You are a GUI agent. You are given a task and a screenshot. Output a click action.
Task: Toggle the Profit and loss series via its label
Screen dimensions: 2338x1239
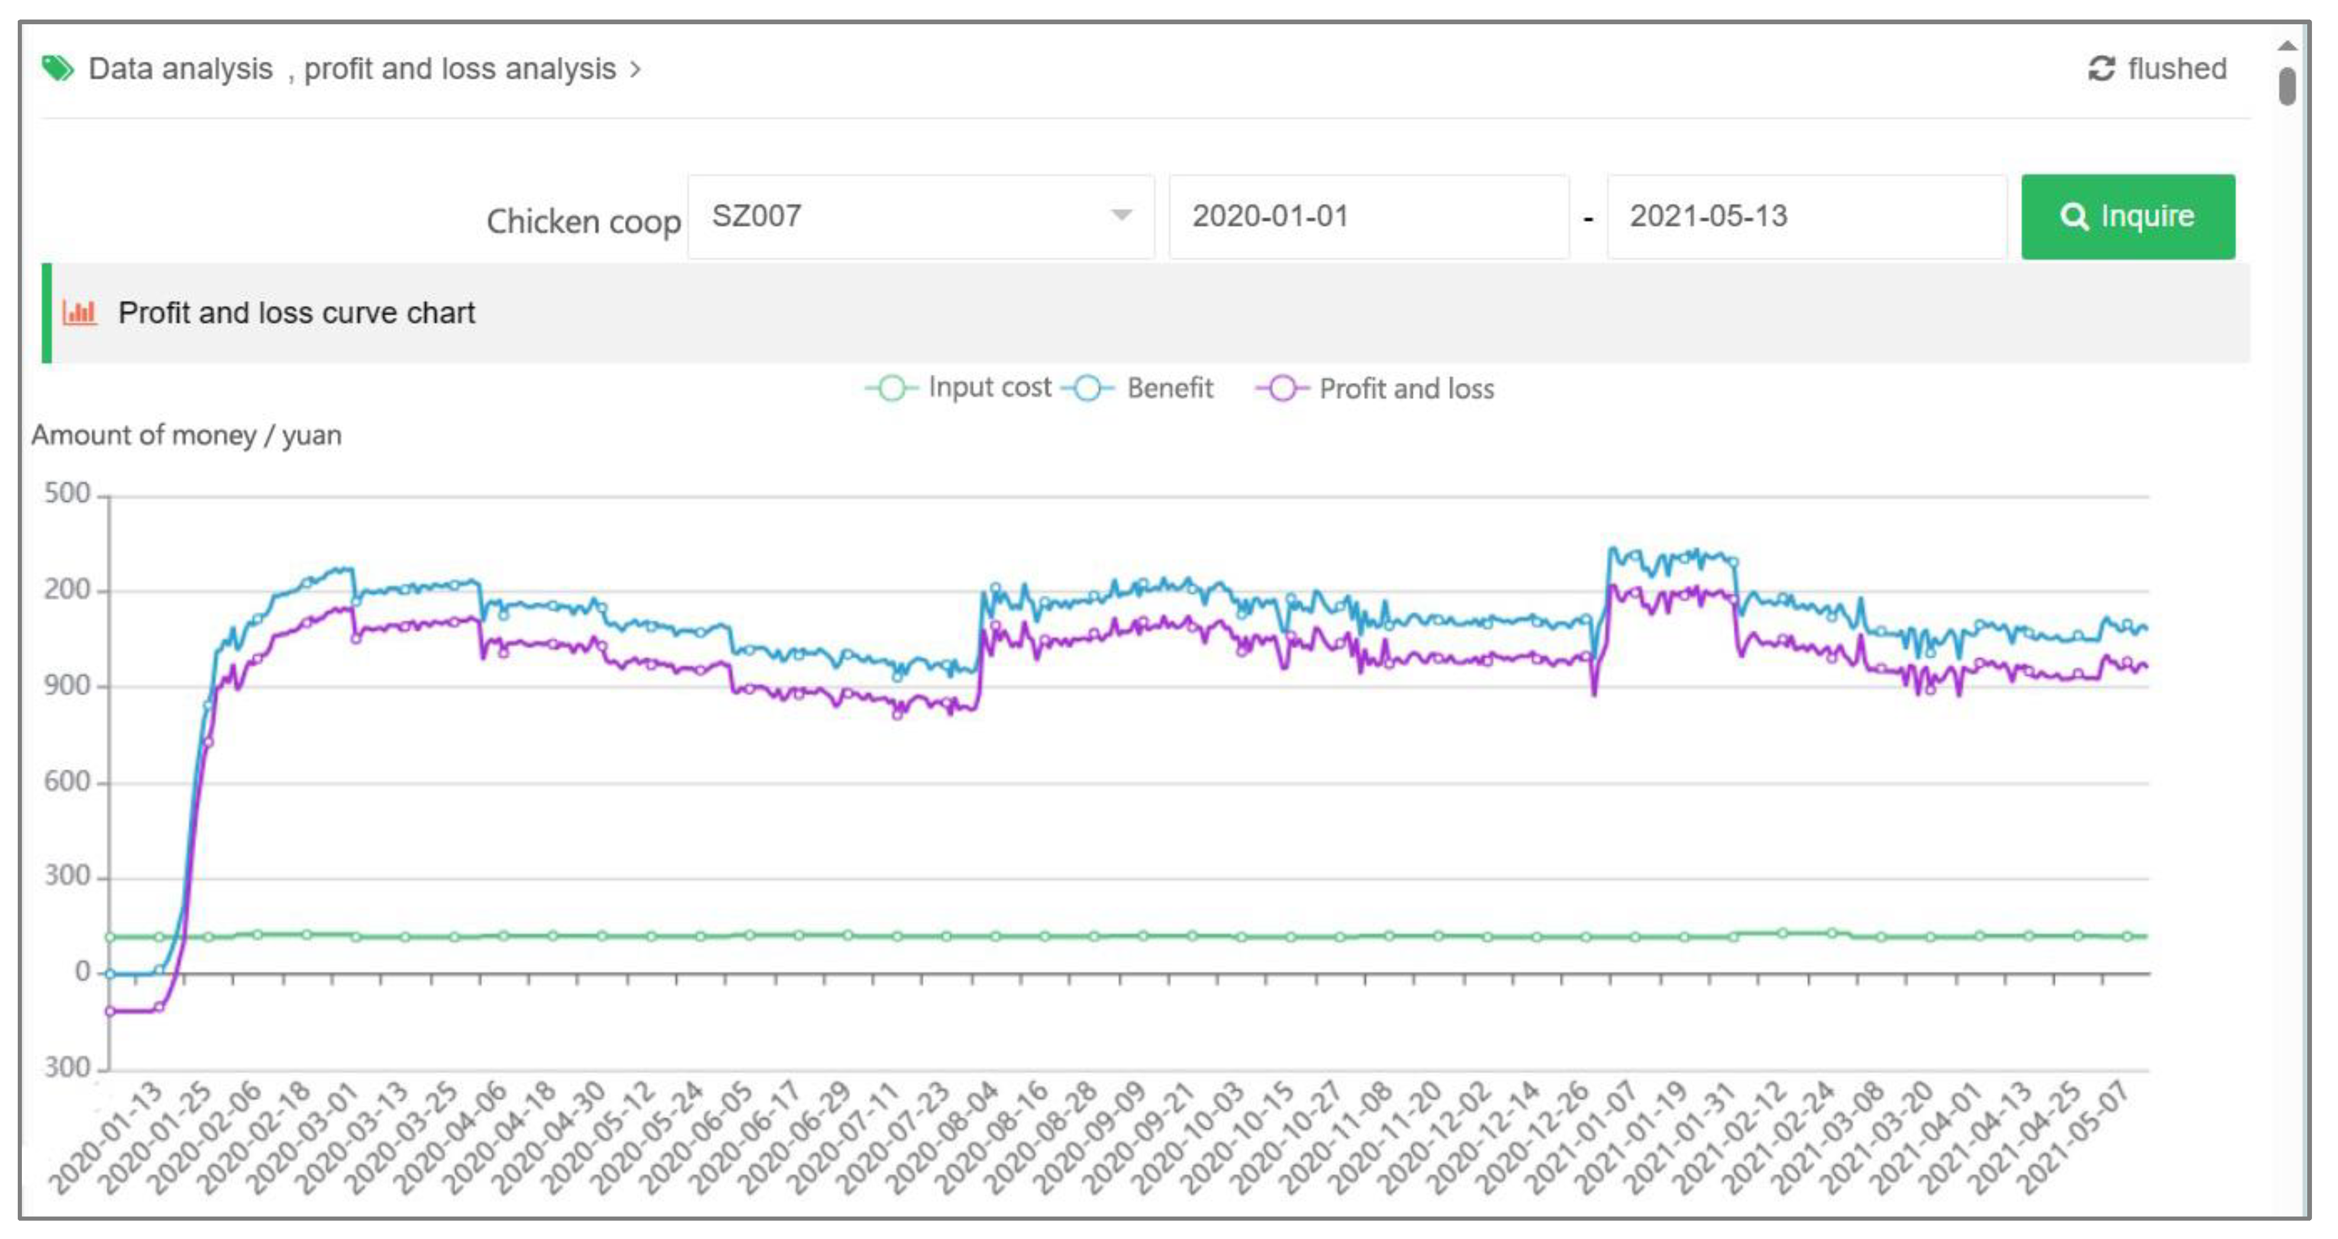[x=1406, y=389]
